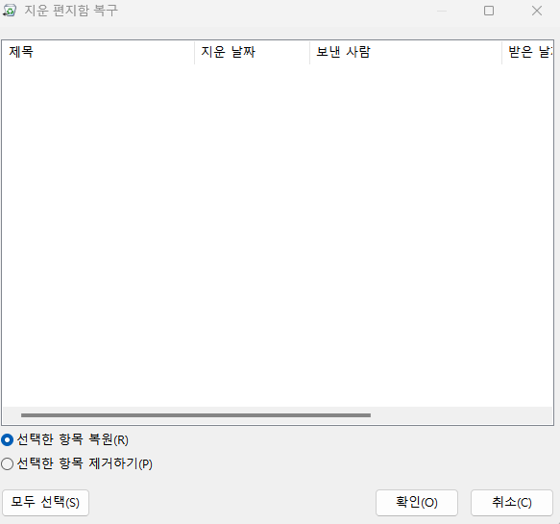This screenshot has height=524, width=560.
Task: Click the partially visible 받은 날짜 column header
Action: 527,52
